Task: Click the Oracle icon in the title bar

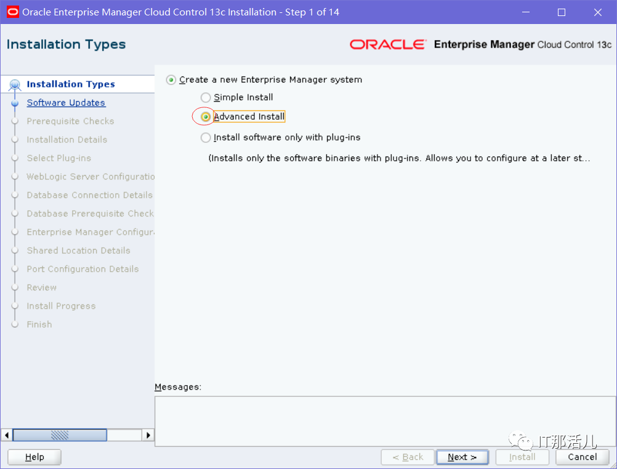Action: [x=13, y=12]
